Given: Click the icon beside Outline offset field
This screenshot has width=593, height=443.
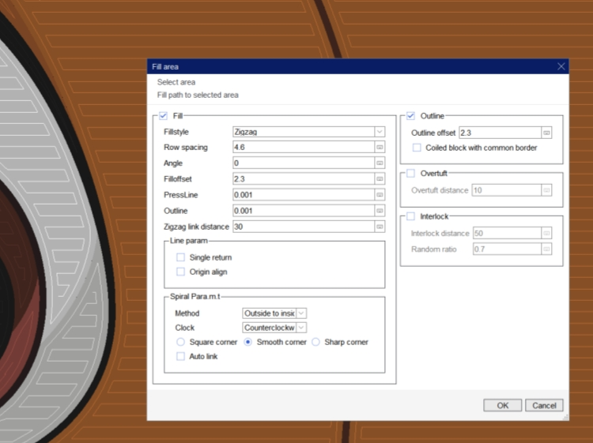Looking at the screenshot, I should point(546,133).
